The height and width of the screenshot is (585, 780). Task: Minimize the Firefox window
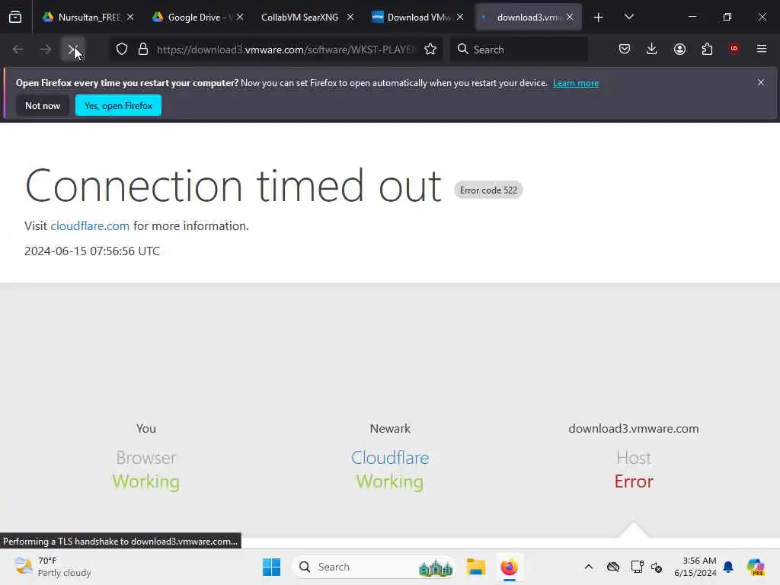692,17
